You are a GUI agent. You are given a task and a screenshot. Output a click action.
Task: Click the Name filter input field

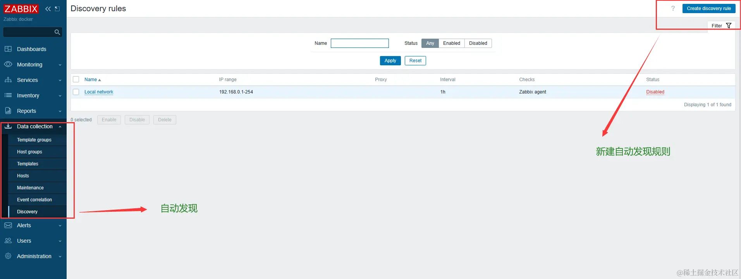point(360,43)
